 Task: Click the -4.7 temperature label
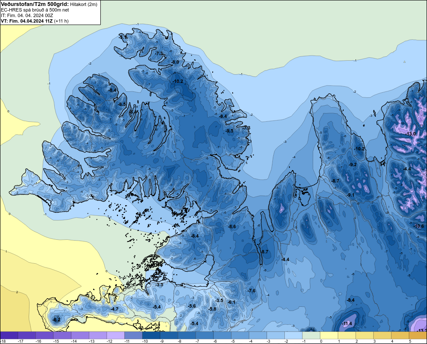114,309
